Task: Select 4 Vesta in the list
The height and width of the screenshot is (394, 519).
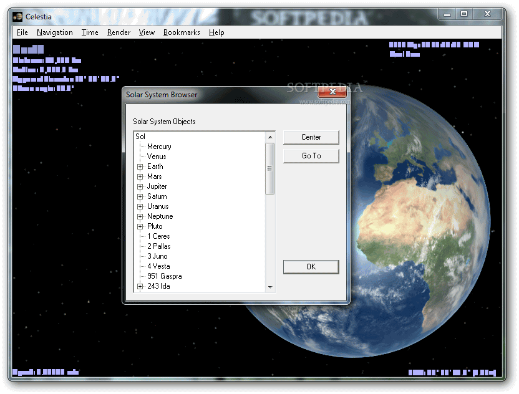Action: pos(158,266)
